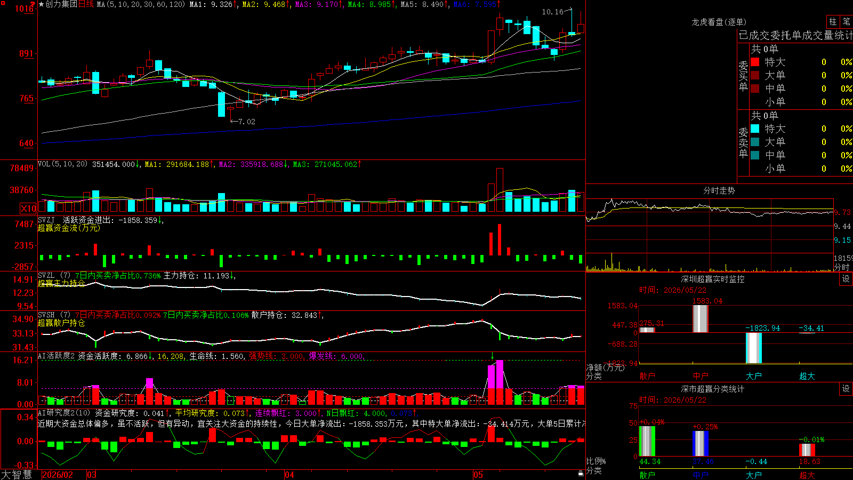Click the lock icon at the chart's bottom-right

pos(581,474)
